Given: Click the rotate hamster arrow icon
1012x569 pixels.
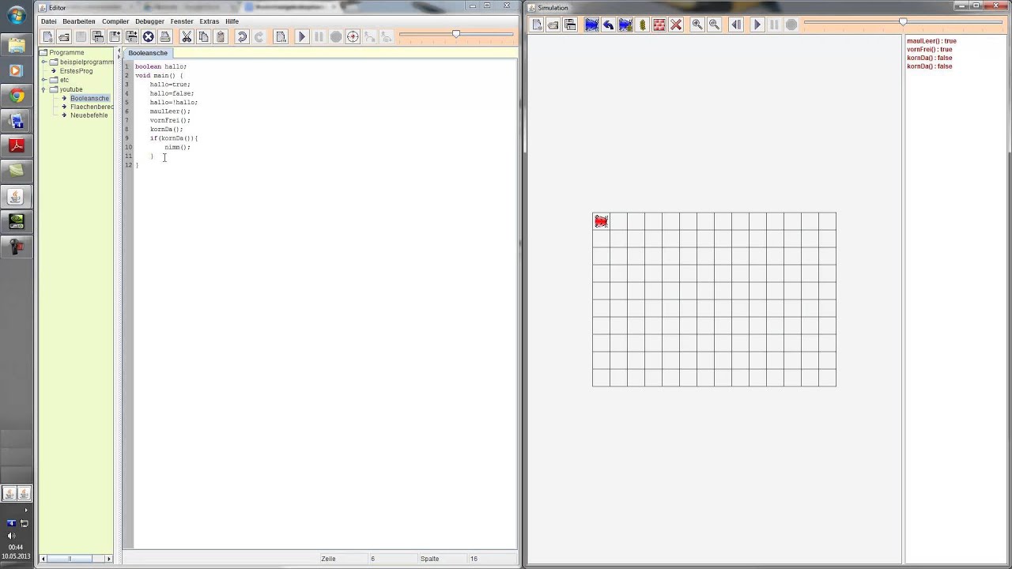Looking at the screenshot, I should point(608,24).
